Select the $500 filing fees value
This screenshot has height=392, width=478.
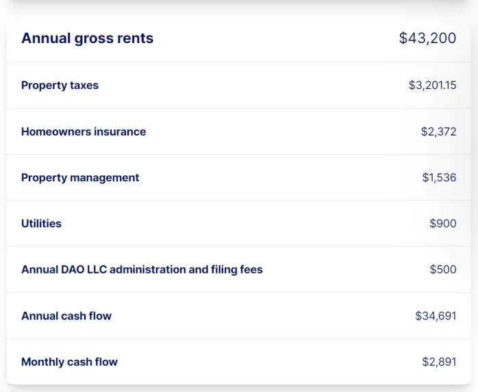pos(443,270)
